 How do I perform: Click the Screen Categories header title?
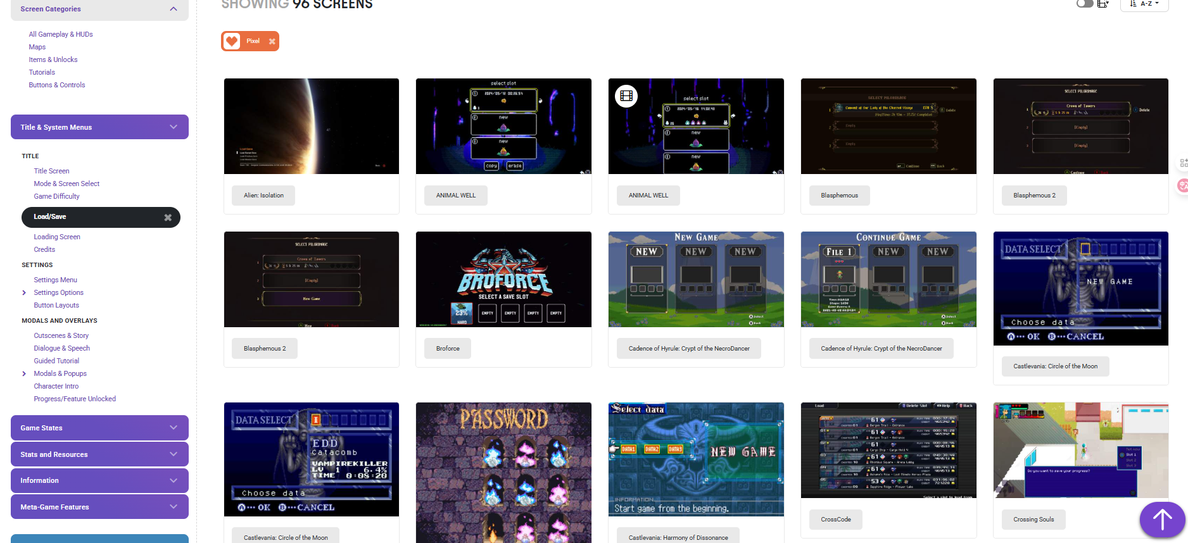tap(51, 9)
